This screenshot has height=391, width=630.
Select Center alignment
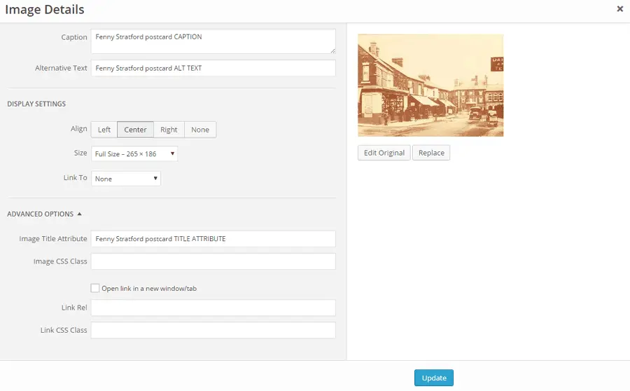[x=135, y=130]
